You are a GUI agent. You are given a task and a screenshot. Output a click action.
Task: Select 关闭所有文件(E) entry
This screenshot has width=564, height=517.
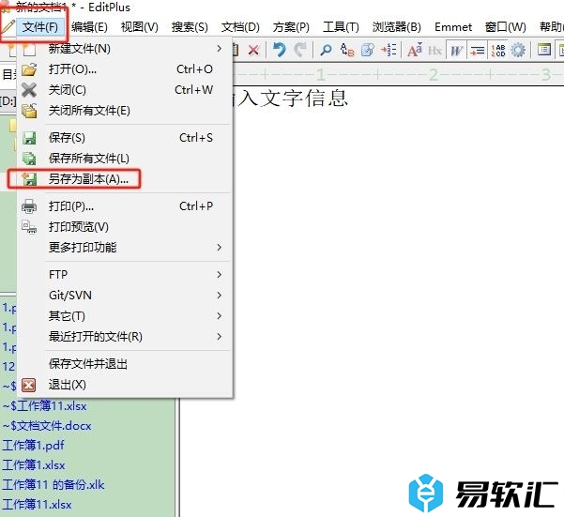tap(125, 111)
